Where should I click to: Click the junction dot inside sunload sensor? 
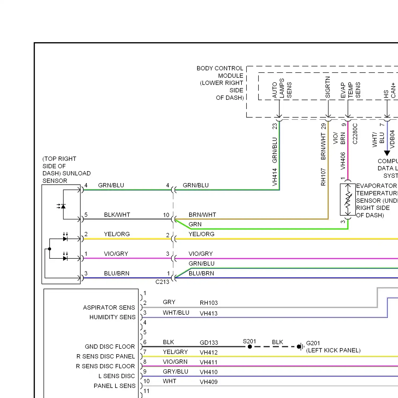click(50, 249)
